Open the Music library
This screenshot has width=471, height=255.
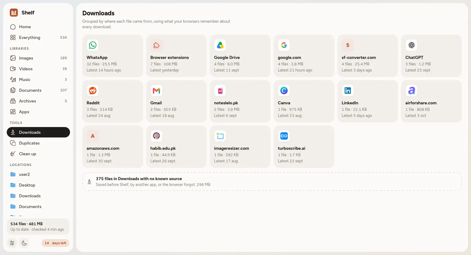(38, 79)
